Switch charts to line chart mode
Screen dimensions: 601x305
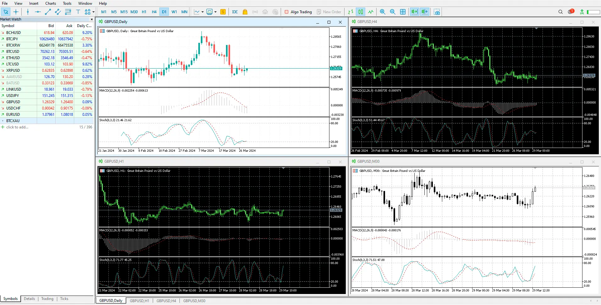pos(371,12)
